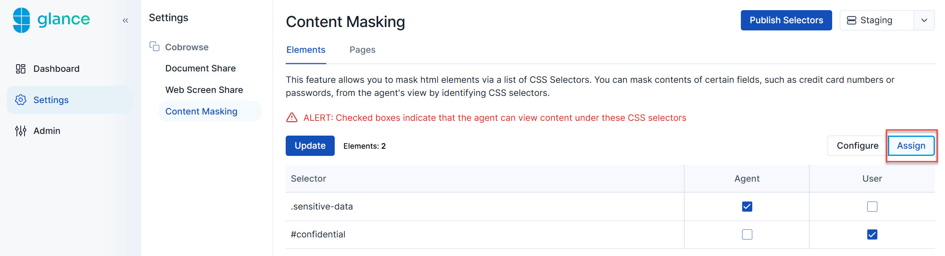
Task: Click the red alert warning triangle
Action: 292,117
